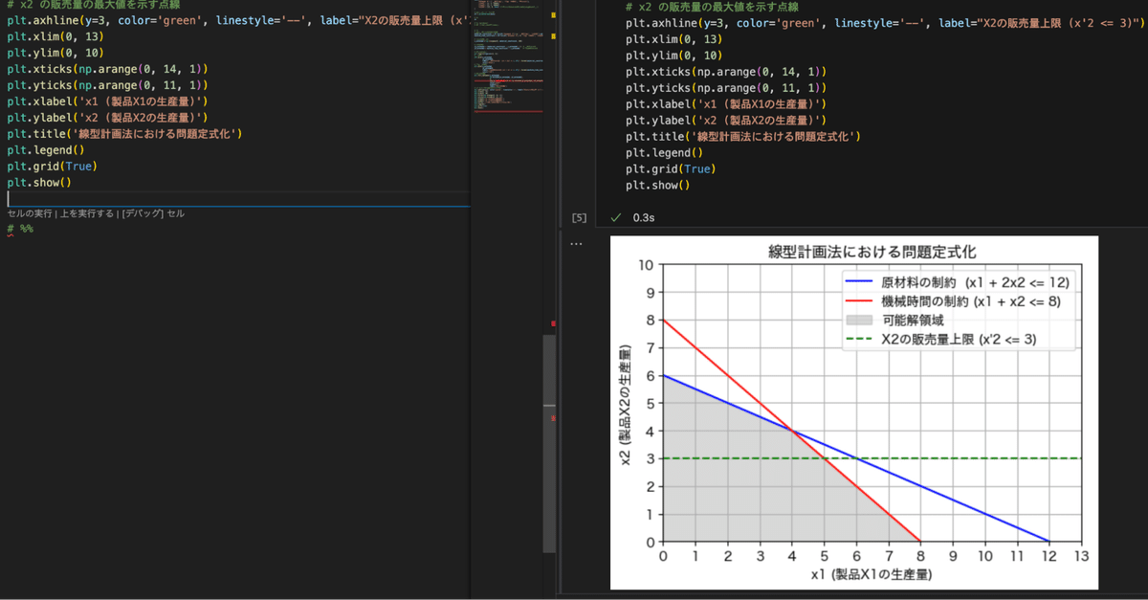This screenshot has width=1148, height=600.
Task: Click the green success checkmark on the executed cell
Action: point(617,217)
